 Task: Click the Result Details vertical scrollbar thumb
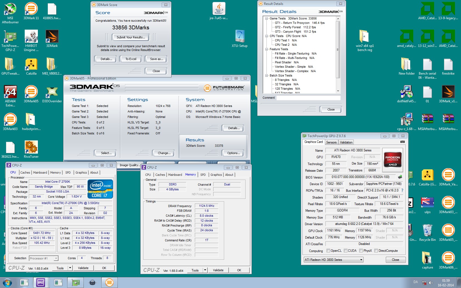coord(338,50)
